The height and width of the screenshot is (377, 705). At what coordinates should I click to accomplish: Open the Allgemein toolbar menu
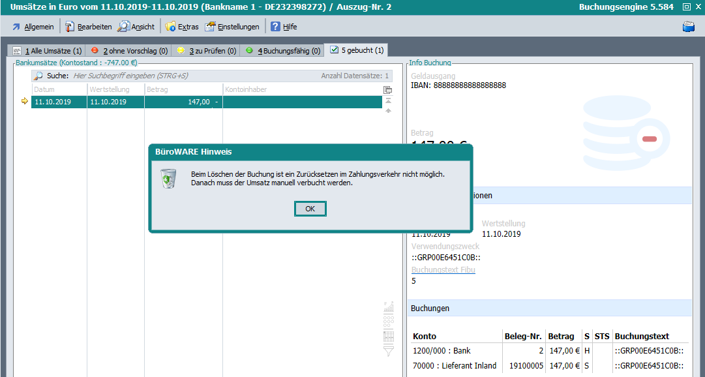(33, 27)
